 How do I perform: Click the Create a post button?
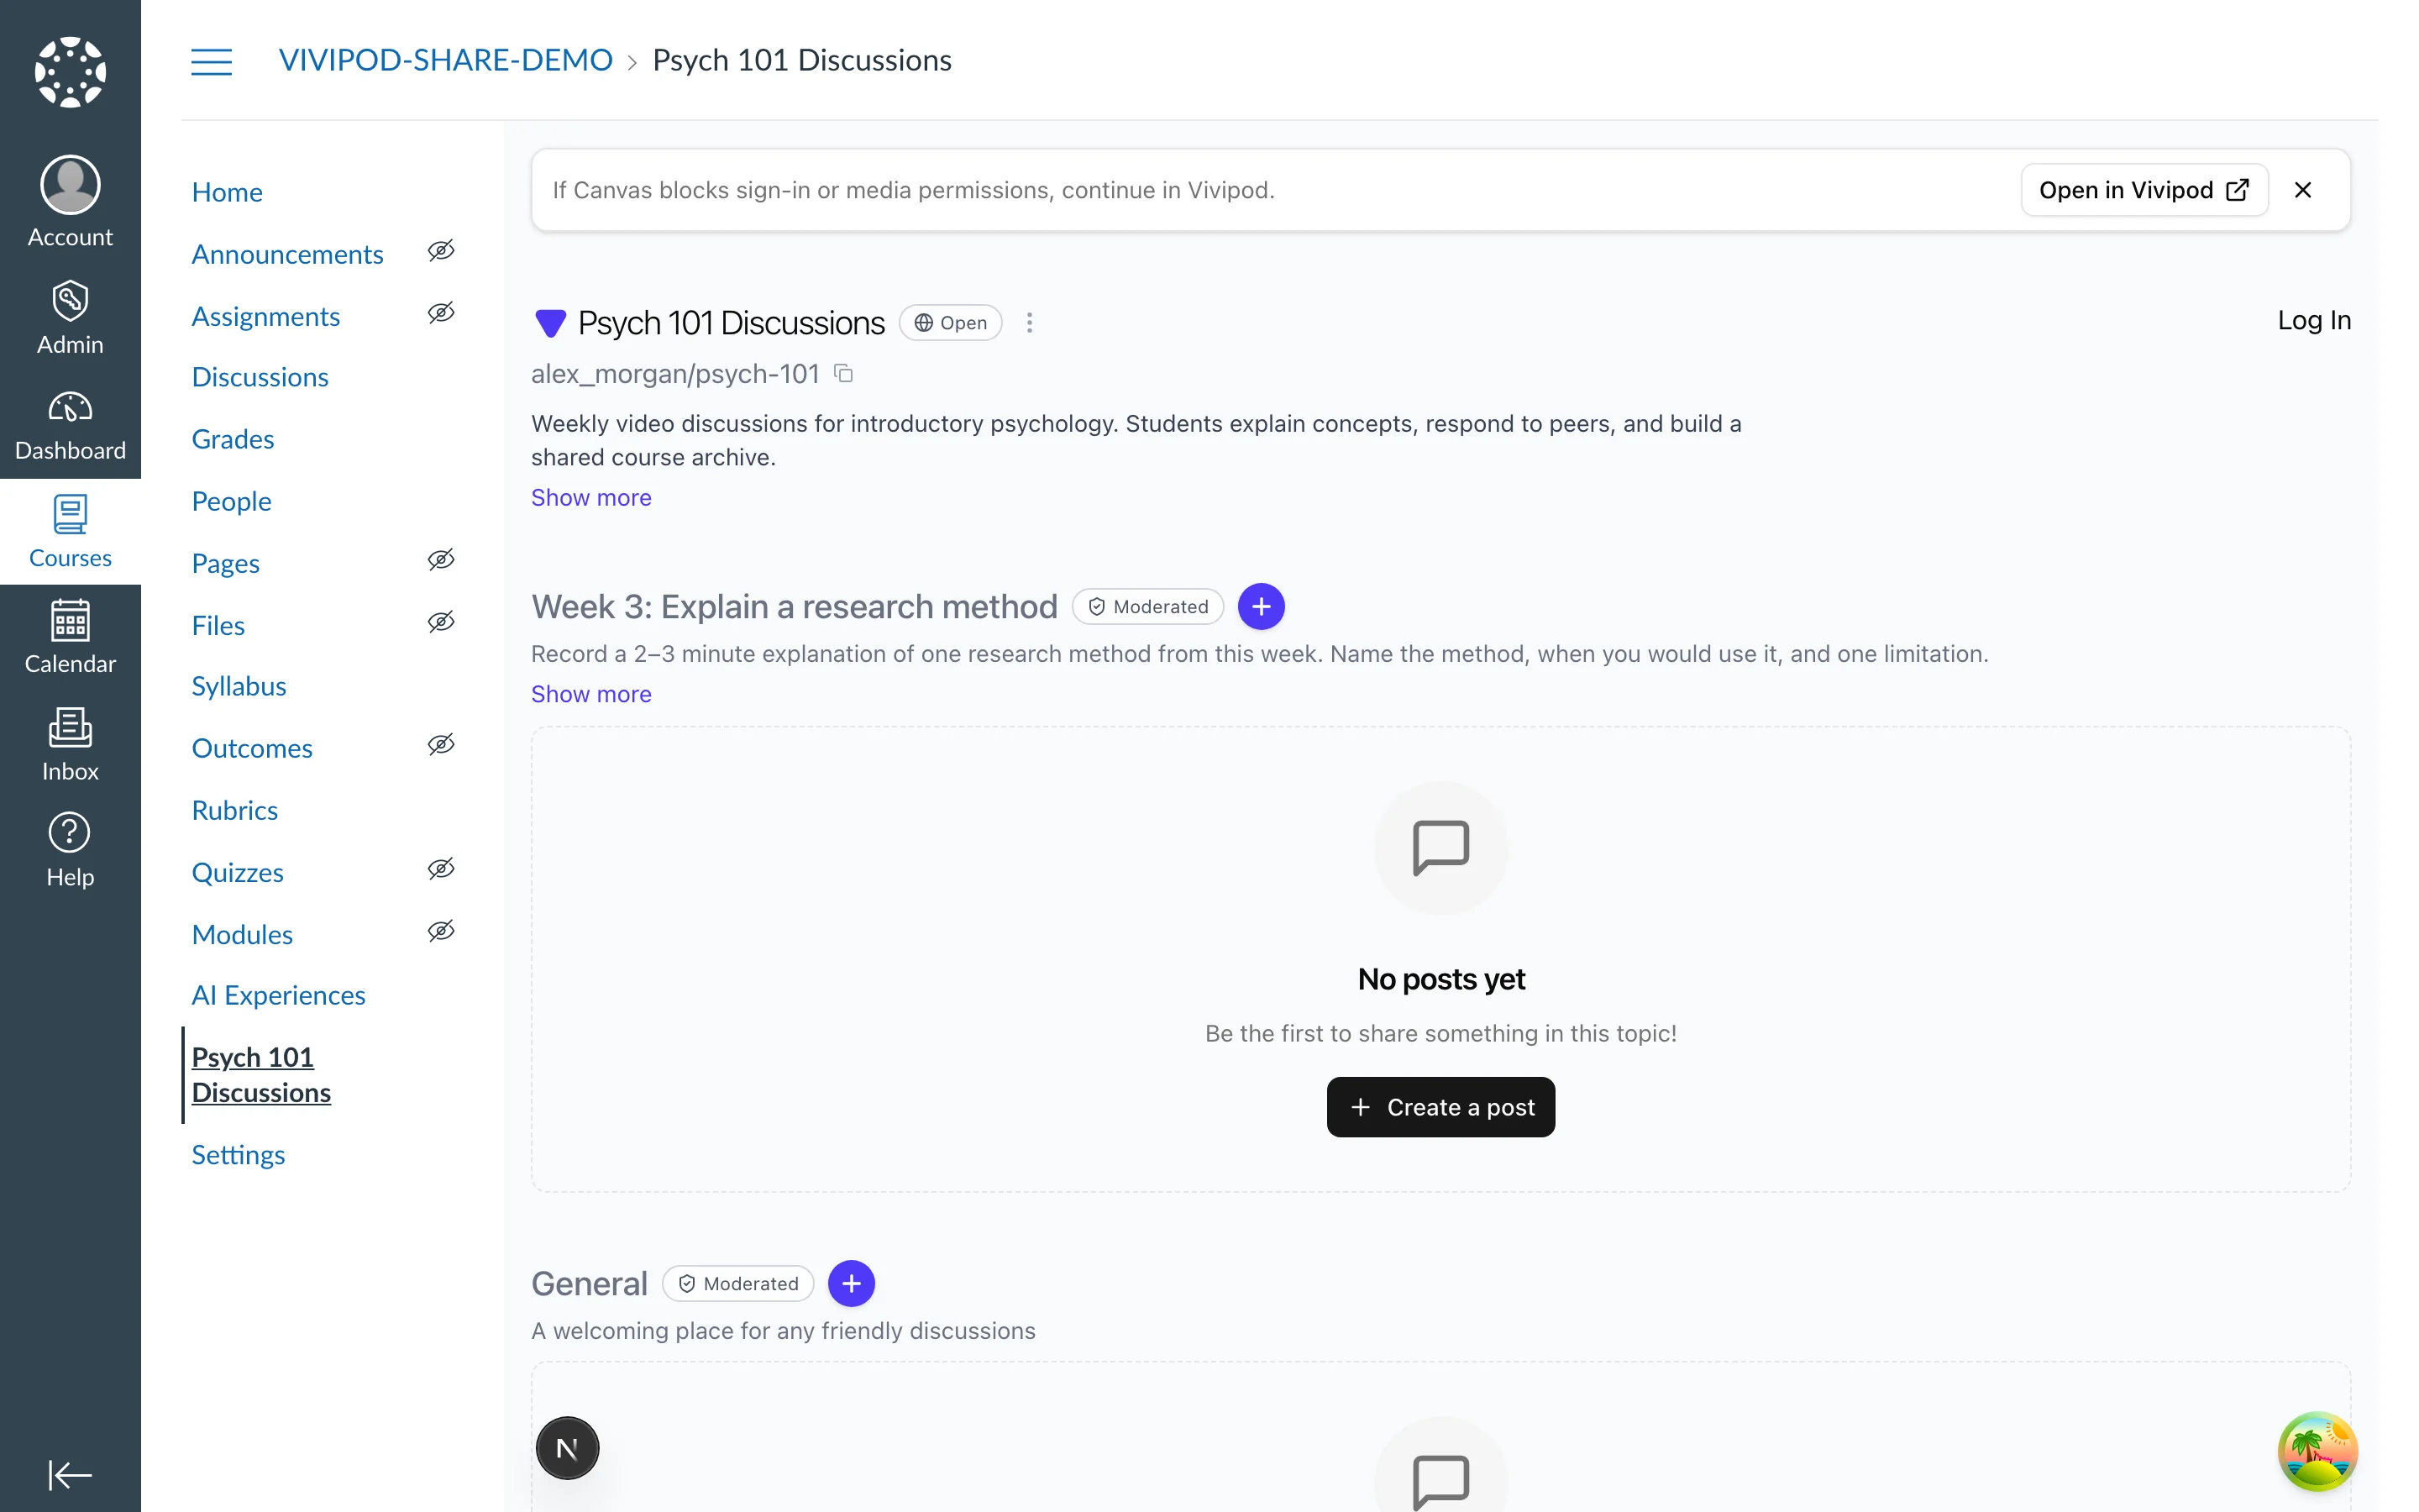click(x=1440, y=1107)
